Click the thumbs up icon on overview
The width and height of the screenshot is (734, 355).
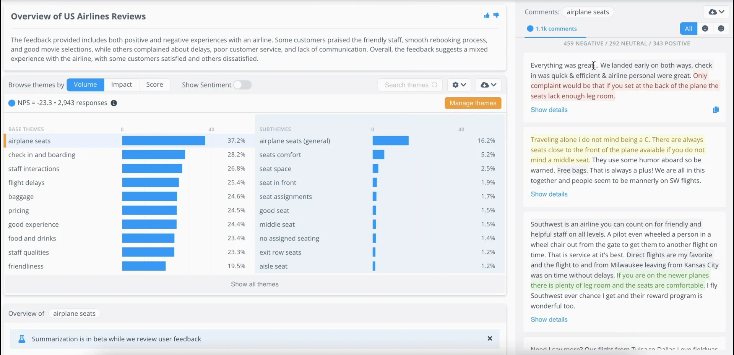[x=486, y=16]
